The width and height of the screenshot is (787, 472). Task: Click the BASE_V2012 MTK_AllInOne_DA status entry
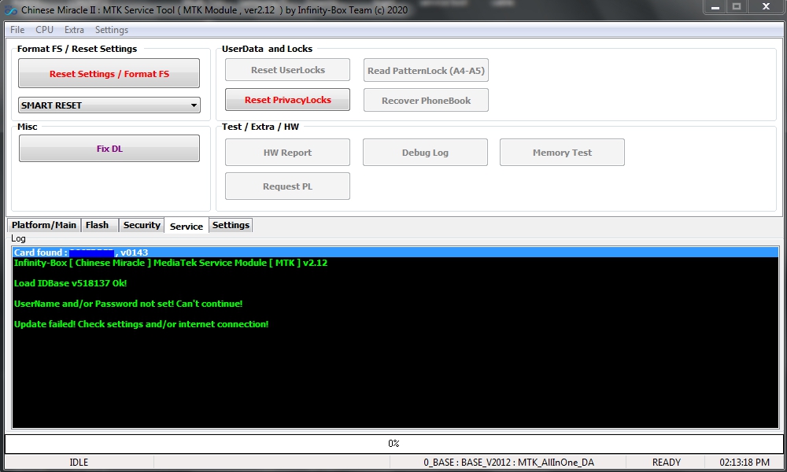coord(508,462)
